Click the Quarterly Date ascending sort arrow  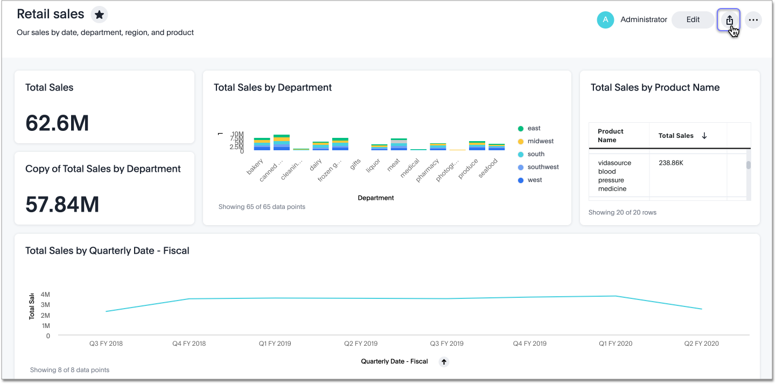[x=444, y=362]
